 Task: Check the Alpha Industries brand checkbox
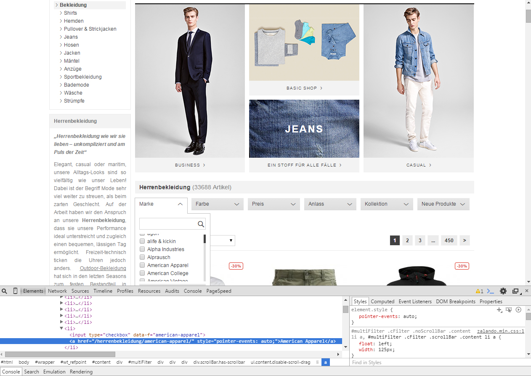coord(142,249)
